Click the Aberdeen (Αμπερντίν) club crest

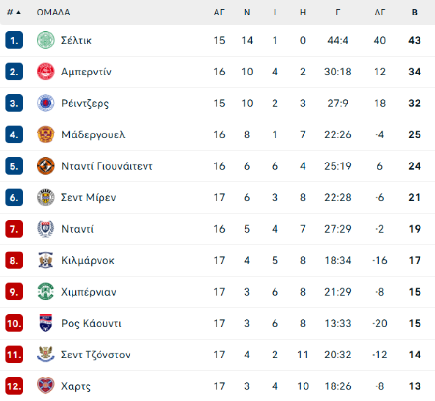click(45, 72)
